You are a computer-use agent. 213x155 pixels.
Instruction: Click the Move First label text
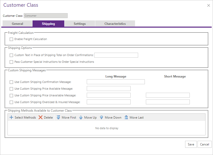click(x=69, y=118)
